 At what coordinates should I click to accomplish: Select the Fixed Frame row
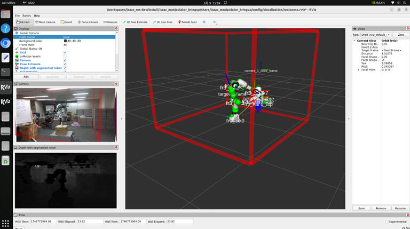pyautogui.click(x=64, y=37)
